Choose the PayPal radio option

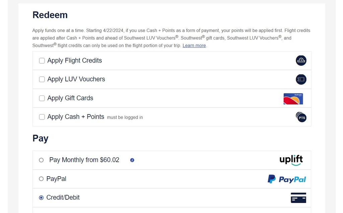[x=41, y=179]
